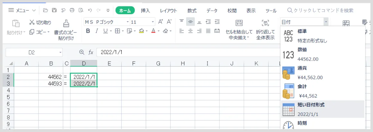Image resolution: width=373 pixels, height=132 pixels.
Task: Click the redo arrow icon
Action: [98, 10]
